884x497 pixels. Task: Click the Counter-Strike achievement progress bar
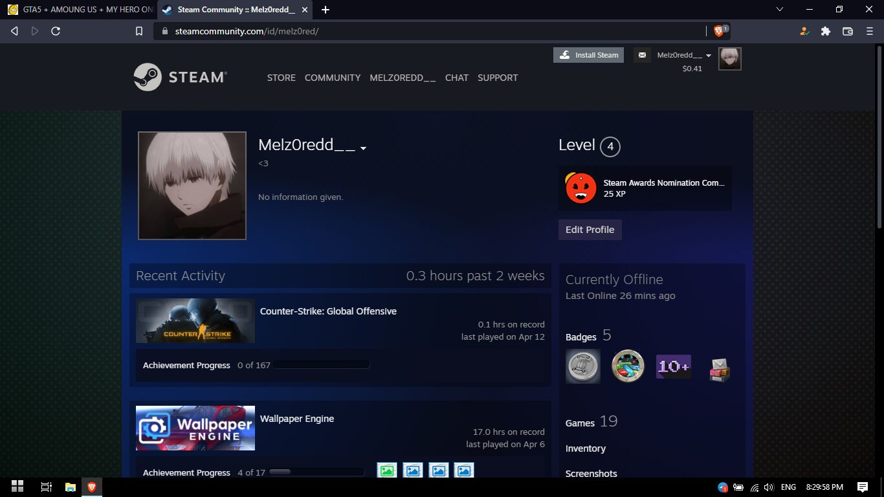tap(322, 365)
